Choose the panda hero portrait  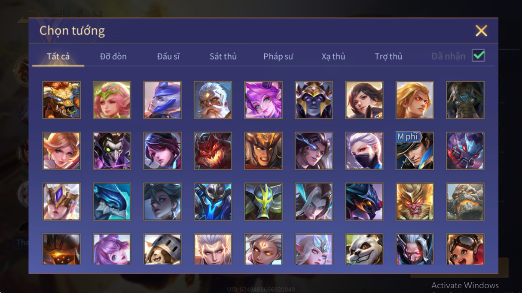pos(364,249)
